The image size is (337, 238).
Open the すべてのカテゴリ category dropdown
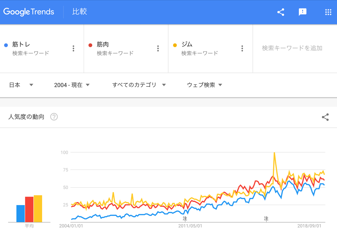click(140, 85)
